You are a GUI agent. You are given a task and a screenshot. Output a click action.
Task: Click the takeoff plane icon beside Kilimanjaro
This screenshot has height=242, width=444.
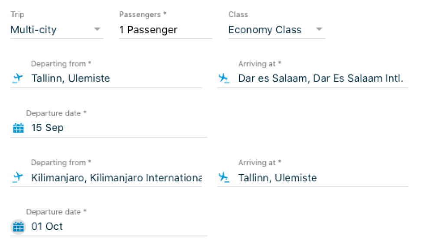click(17, 177)
